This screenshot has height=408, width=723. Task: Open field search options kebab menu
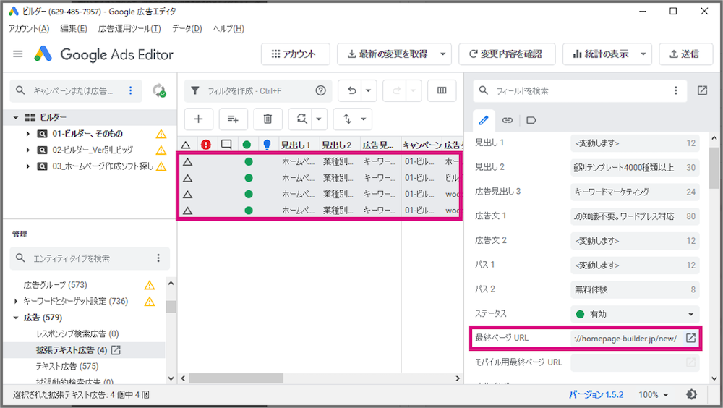[676, 90]
